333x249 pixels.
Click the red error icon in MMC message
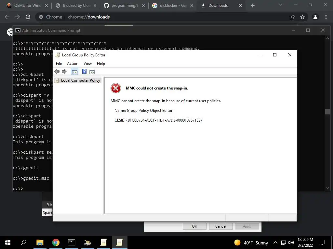116,88
